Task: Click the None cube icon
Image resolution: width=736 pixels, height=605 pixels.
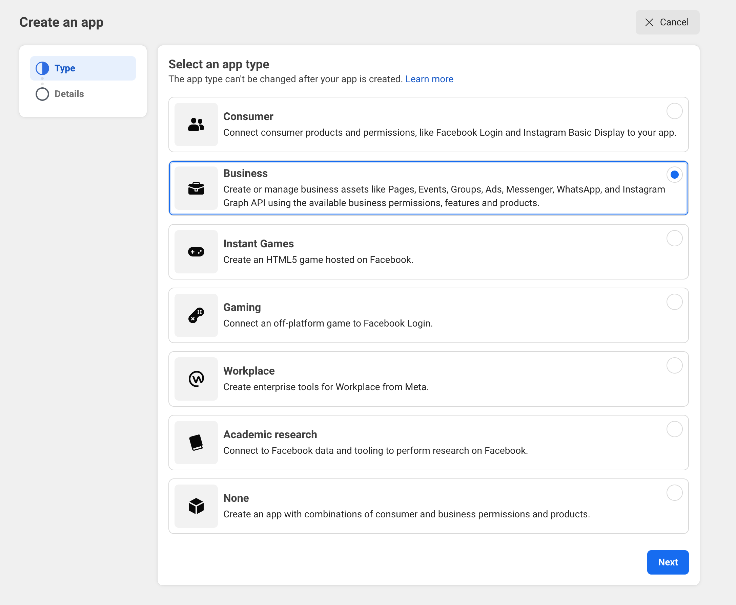Action: coord(196,506)
